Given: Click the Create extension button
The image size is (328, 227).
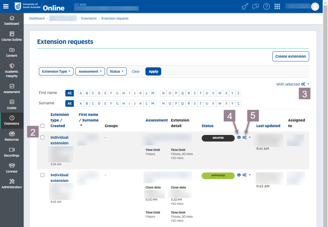Looking at the screenshot, I should click(x=290, y=56).
